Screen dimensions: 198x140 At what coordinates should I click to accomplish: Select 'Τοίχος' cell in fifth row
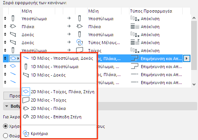95,51
